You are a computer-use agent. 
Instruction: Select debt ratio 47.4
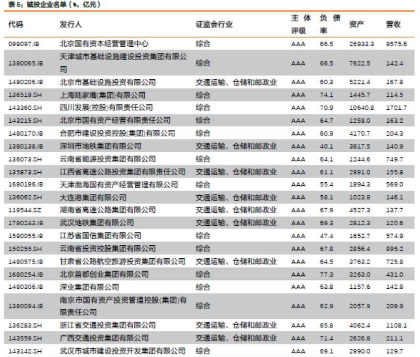coord(326,236)
